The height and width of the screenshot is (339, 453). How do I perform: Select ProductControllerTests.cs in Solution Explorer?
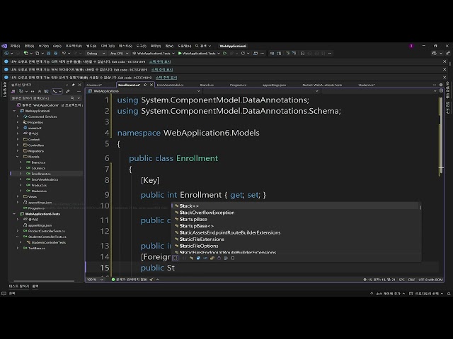[x=46, y=231]
